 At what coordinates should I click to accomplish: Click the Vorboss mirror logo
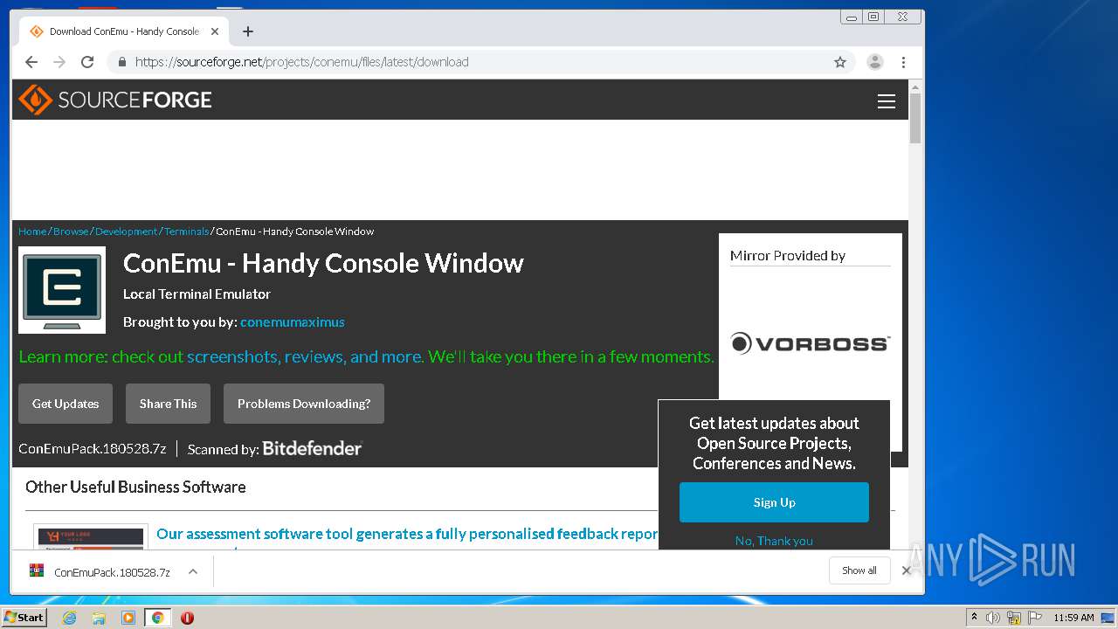pos(811,343)
